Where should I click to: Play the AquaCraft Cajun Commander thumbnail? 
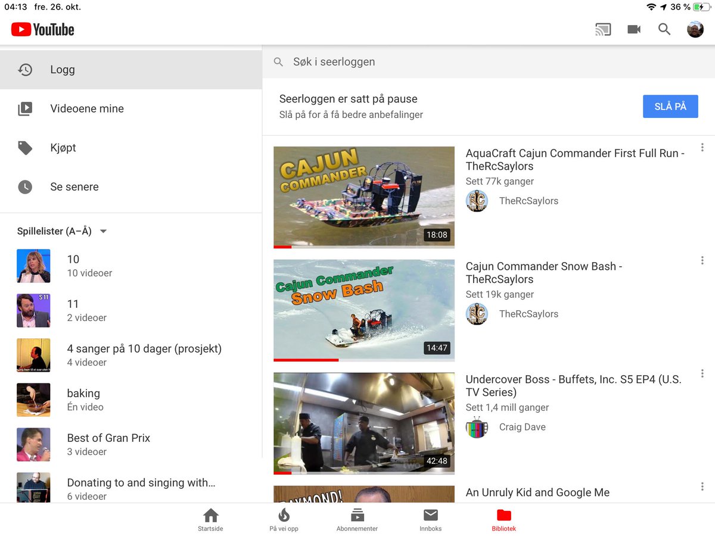pyautogui.click(x=363, y=197)
